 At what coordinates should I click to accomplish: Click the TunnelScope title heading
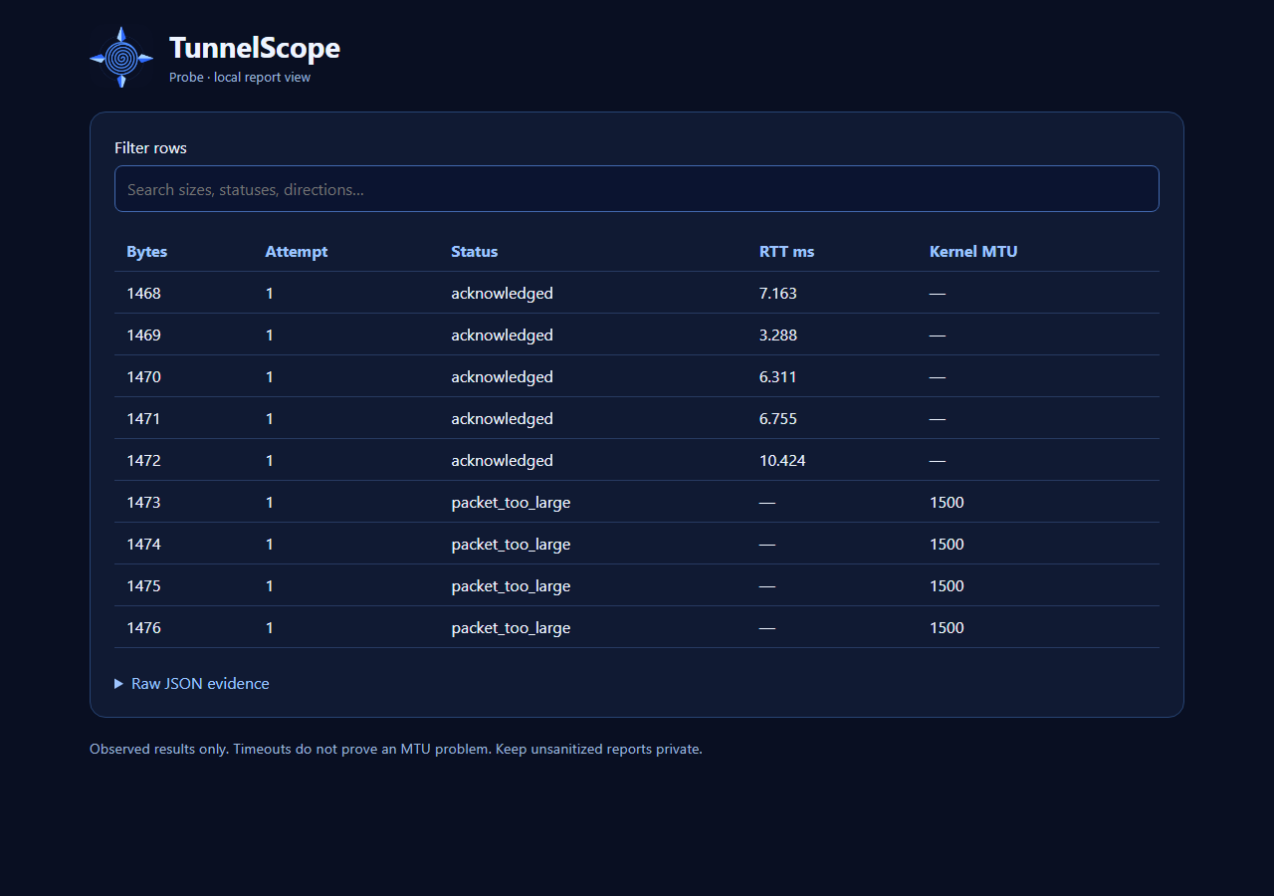tap(255, 48)
